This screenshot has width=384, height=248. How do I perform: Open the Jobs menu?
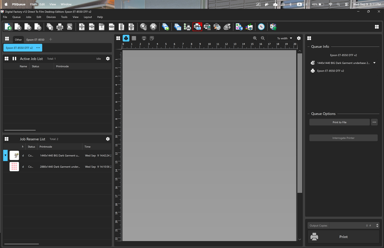tap(28, 17)
